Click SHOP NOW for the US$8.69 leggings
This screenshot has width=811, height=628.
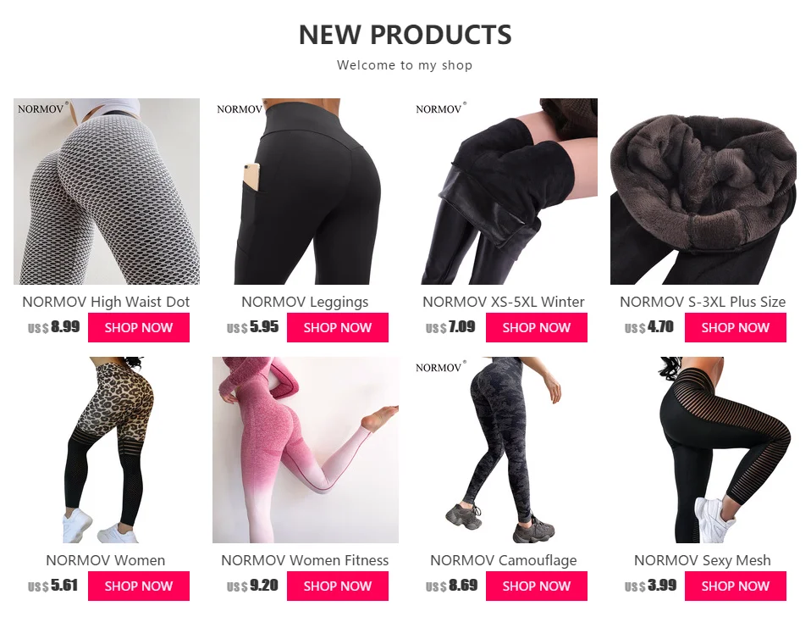[537, 586]
